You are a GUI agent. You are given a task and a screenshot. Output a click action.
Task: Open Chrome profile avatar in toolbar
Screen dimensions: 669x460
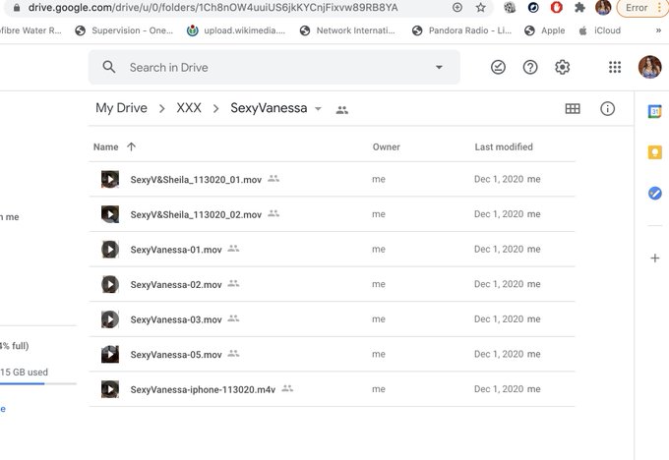coord(603,7)
